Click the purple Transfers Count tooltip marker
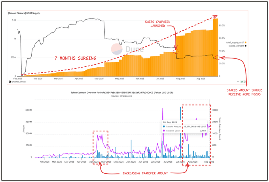Screen dimensions: 269x182 point(164,131)
